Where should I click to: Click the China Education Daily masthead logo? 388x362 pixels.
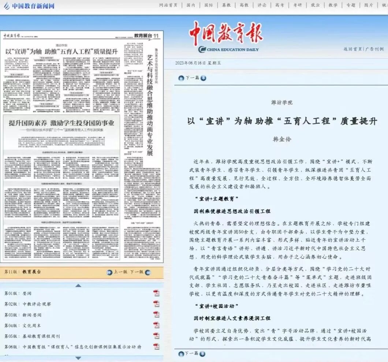(227, 36)
